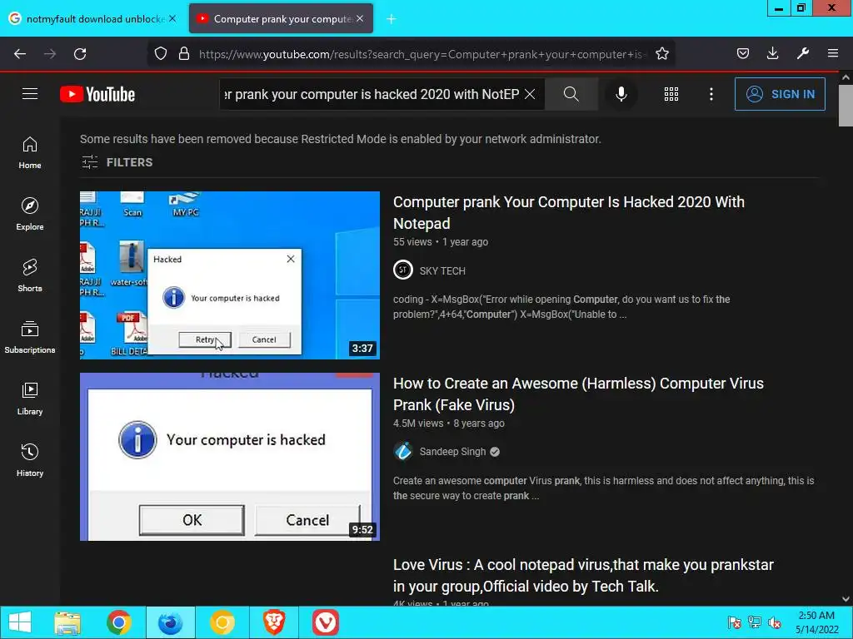Viewport: 853px width, 639px height.
Task: Open Shorts in the sidebar
Action: 30,275
